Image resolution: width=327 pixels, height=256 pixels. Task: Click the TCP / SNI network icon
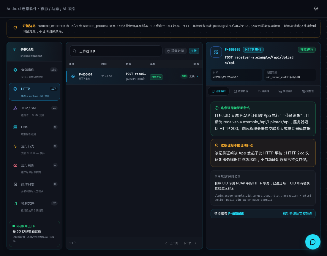coord(15,108)
